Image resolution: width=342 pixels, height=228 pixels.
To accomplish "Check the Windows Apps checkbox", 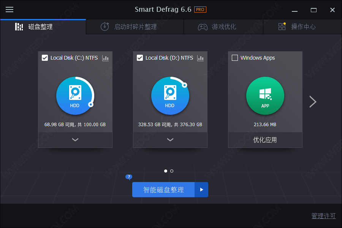I will [x=235, y=58].
